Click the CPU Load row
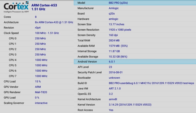 tap(37, 81)
